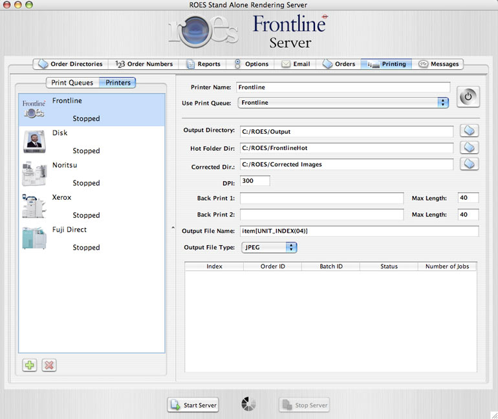
Task: Select the Frontline printer in list
Action: pyautogui.click(x=92, y=109)
